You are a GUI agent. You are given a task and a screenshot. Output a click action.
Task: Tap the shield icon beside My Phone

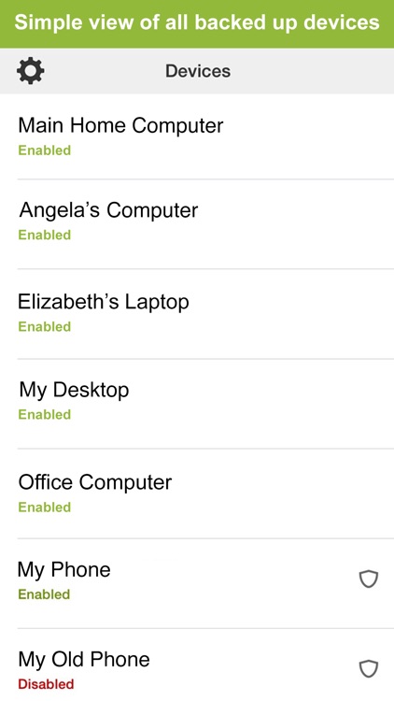[x=369, y=579]
